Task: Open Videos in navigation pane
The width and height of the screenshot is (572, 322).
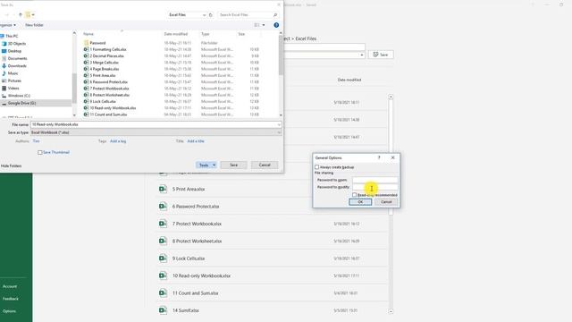Action: pyautogui.click(x=13, y=88)
